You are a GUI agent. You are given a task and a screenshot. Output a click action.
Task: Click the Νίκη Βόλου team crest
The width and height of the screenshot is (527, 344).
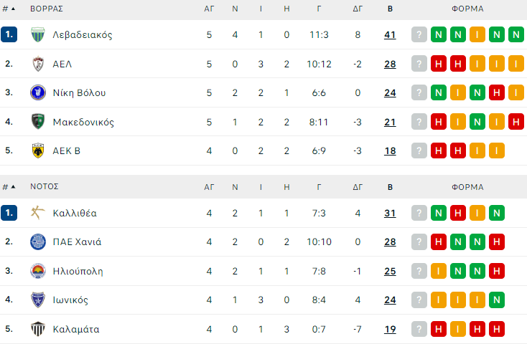38,92
